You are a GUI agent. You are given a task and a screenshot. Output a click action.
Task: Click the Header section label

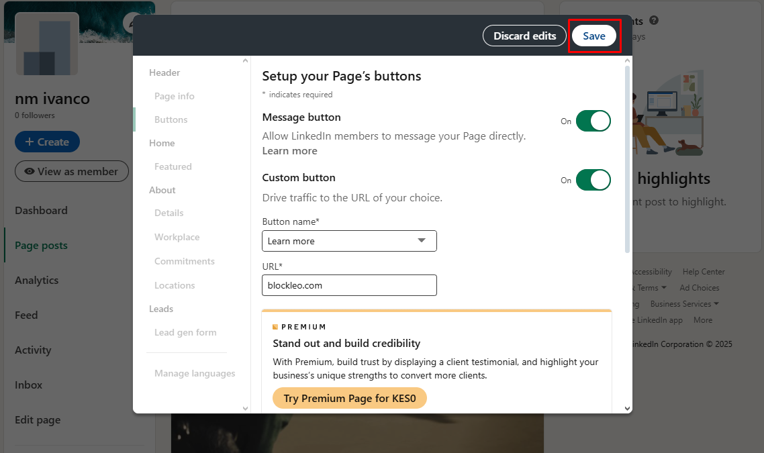164,72
